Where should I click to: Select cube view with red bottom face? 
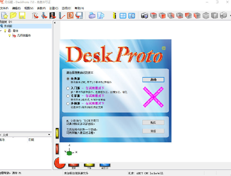point(180,15)
